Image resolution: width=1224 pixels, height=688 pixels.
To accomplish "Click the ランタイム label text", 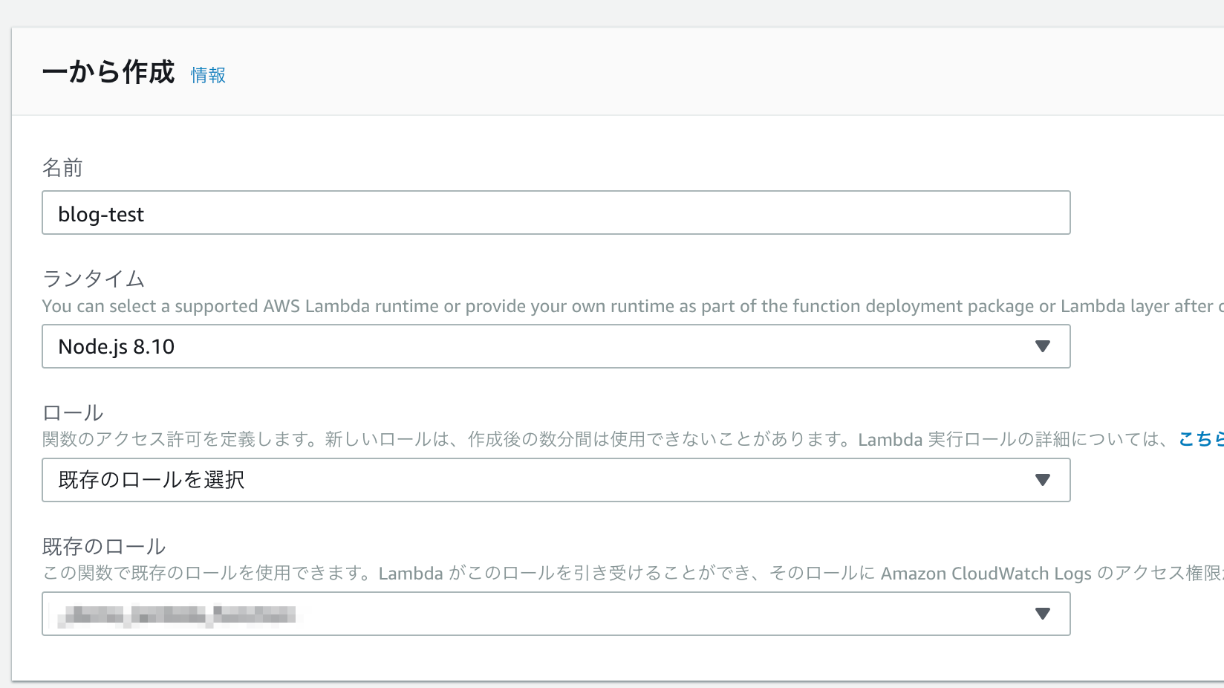I will point(93,279).
